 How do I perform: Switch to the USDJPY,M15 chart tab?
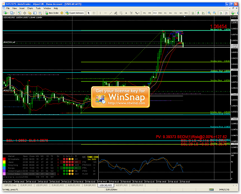point(42,185)
